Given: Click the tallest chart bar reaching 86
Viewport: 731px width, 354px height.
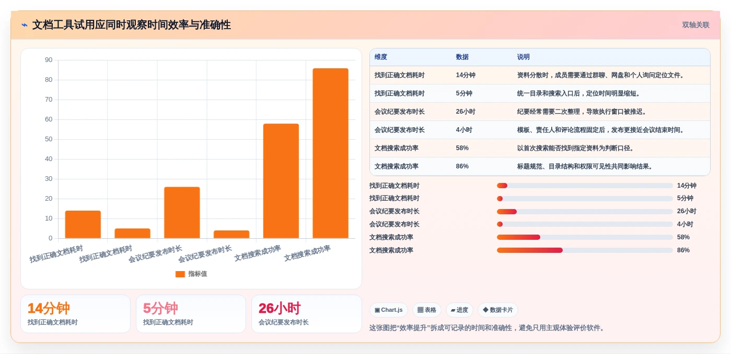Looking at the screenshot, I should [x=331, y=153].
